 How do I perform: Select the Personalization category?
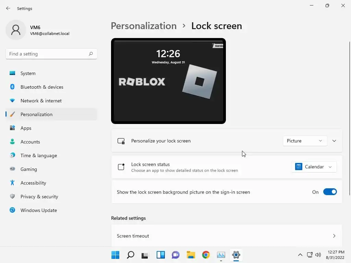(51, 114)
